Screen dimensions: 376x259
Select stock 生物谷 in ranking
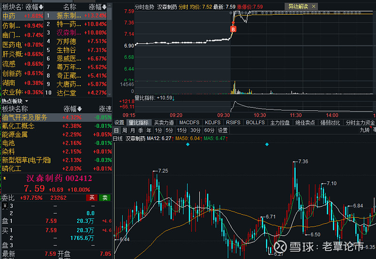(76, 50)
